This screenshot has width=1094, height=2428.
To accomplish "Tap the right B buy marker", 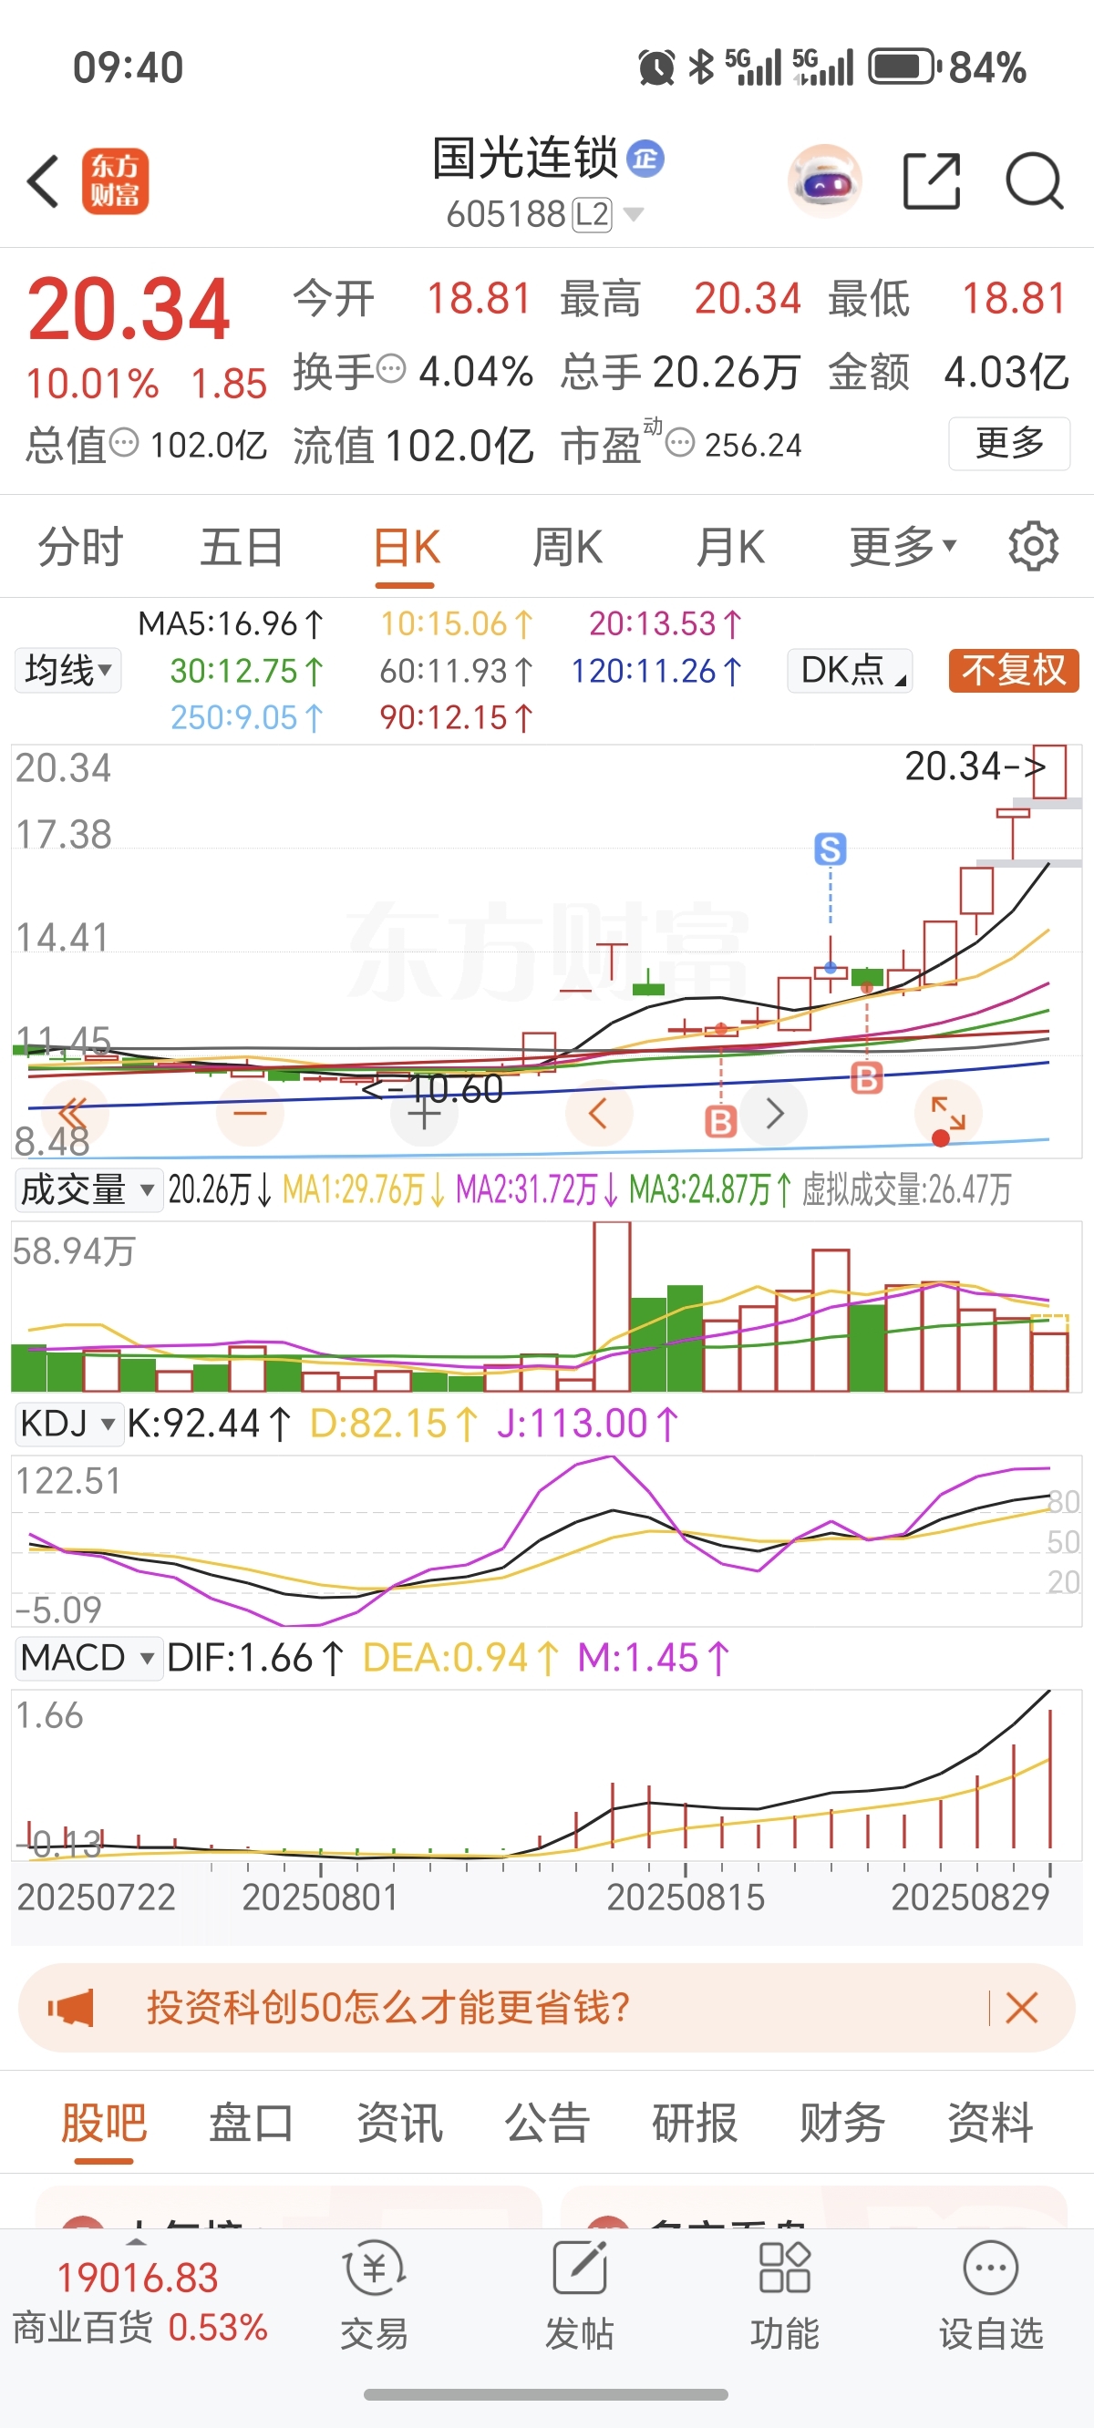I will [867, 1077].
